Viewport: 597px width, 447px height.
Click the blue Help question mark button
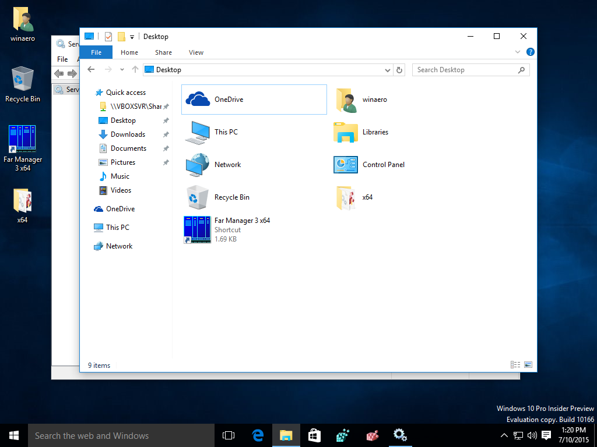(x=530, y=52)
